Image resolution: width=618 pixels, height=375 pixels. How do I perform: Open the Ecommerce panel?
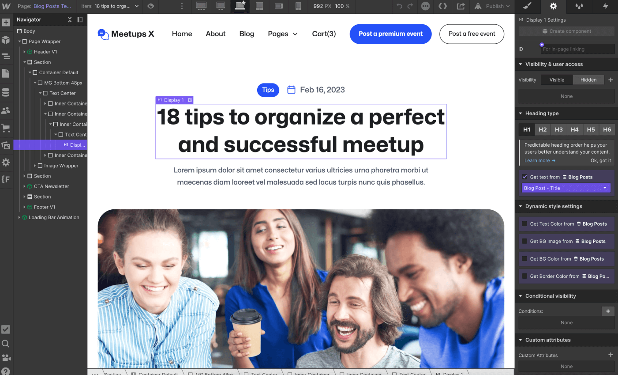pos(6,128)
